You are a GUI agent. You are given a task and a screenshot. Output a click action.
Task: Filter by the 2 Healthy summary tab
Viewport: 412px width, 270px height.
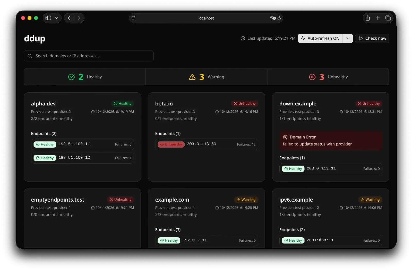click(85, 77)
